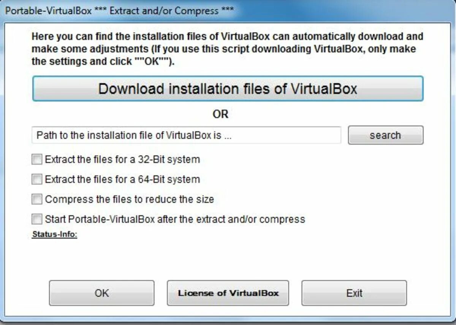The height and width of the screenshot is (325, 456).
Task: Click label text 'Extract the files for a 64-Bit system'
Action: (x=122, y=179)
